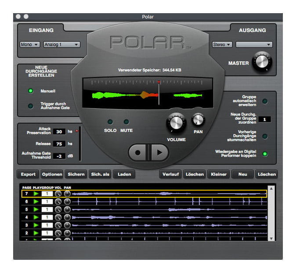The width and height of the screenshot is (296, 273).
Task: Toggle Gruppe automatisch erweitern
Action: pos(265,101)
